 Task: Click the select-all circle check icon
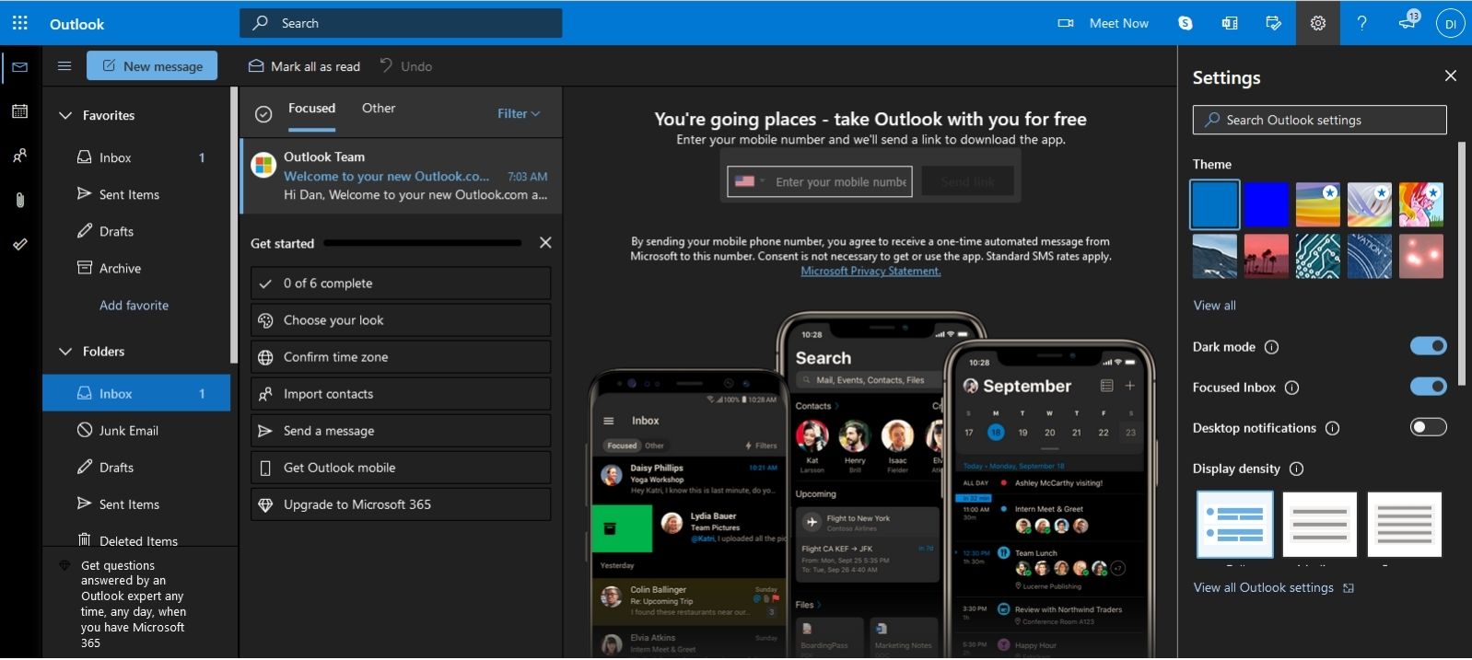[263, 114]
